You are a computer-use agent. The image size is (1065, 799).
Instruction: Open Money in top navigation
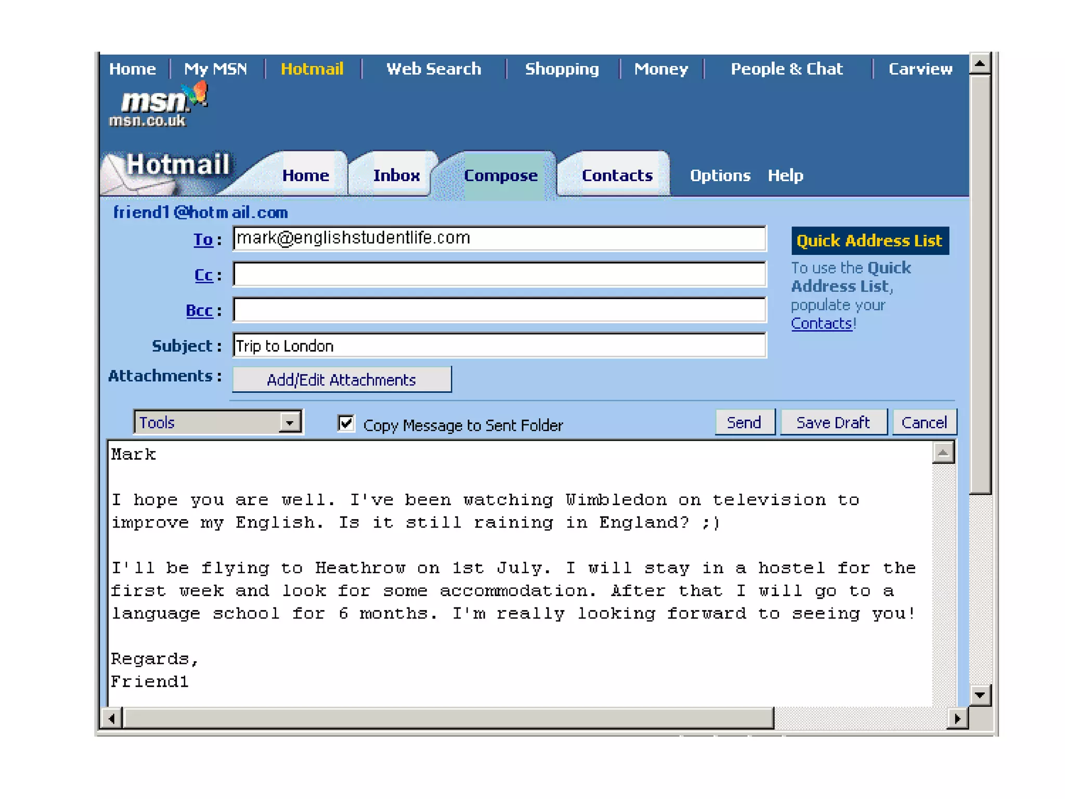coord(661,69)
